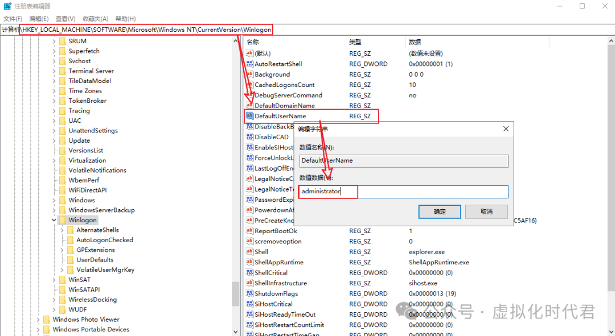Screen dimensions: 615x336
Task: Click the explorer.exe data cell
Action: [427, 252]
